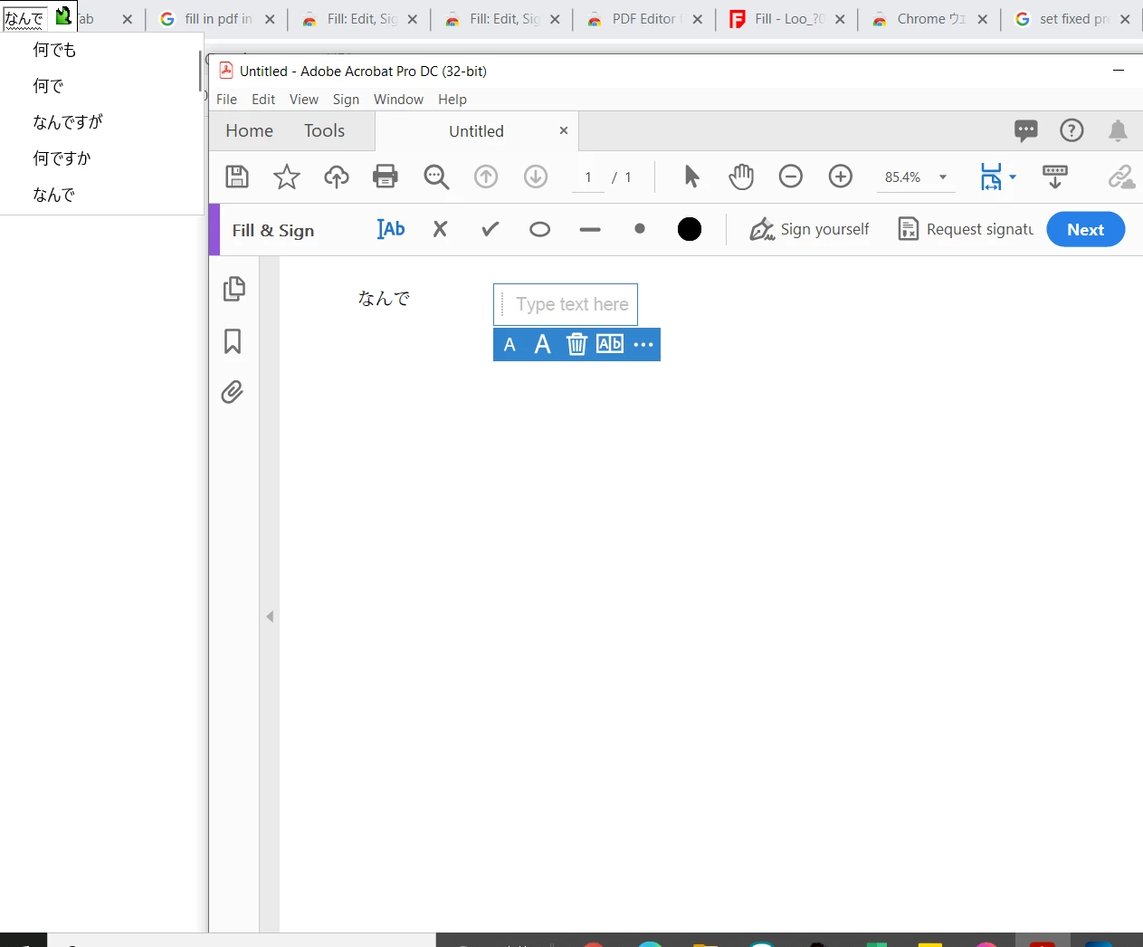Activate the Hand pan tool

tap(741, 177)
